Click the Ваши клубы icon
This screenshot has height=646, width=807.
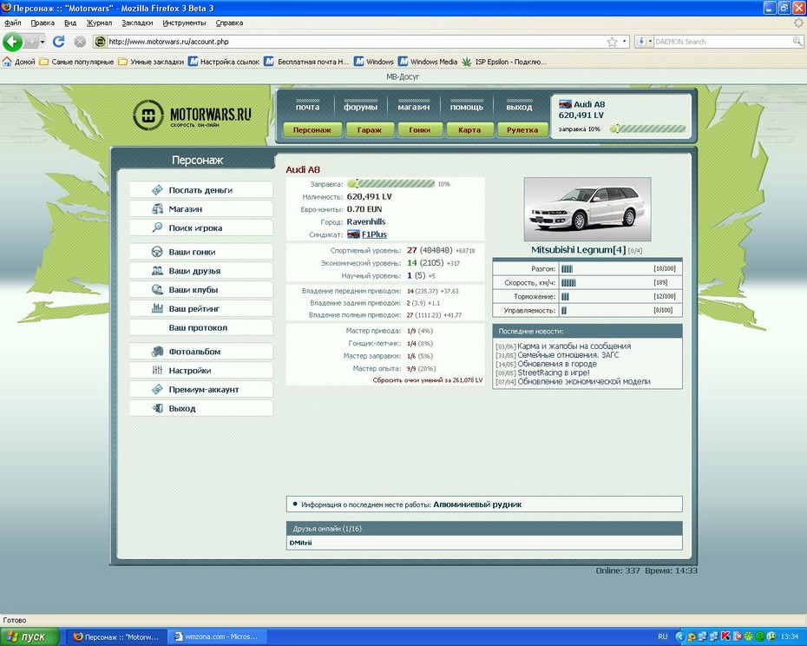tap(157, 289)
